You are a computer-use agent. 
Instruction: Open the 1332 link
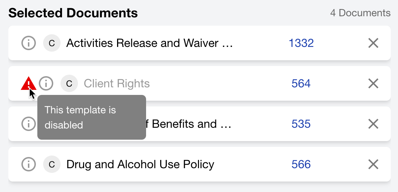pyautogui.click(x=301, y=43)
